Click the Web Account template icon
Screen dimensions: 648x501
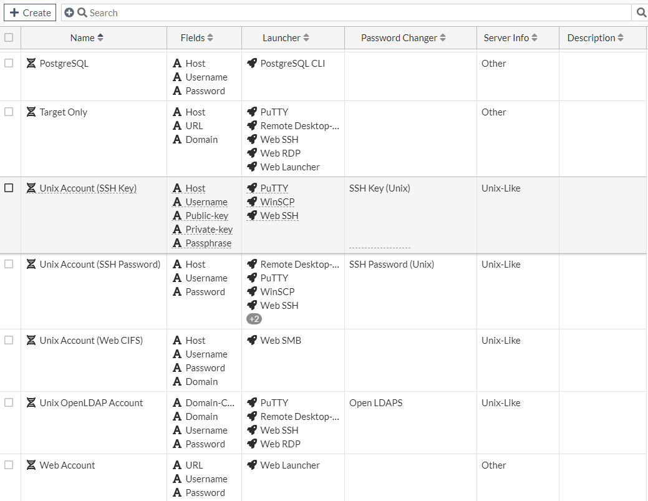(x=31, y=465)
